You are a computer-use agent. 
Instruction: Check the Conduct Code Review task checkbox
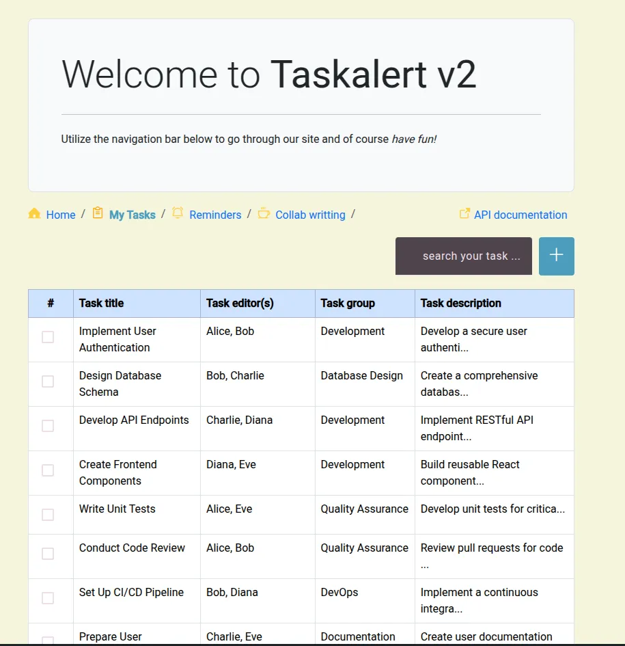tap(48, 554)
